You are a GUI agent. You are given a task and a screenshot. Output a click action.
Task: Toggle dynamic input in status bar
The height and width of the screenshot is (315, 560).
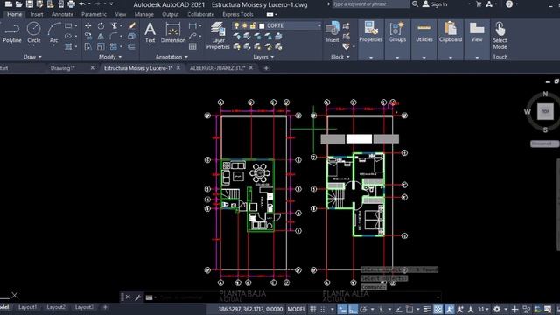coord(342,309)
